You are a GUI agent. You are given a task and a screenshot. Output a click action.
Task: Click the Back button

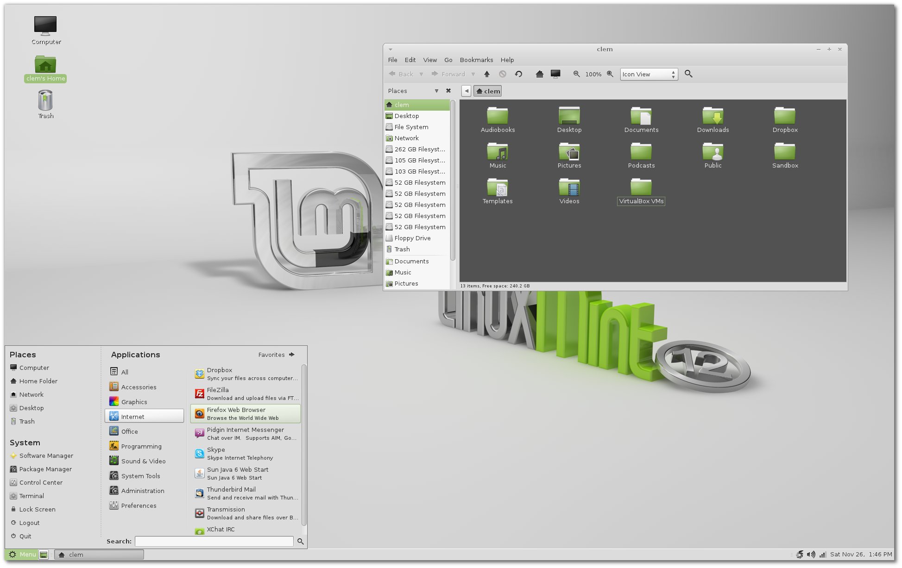pos(401,74)
